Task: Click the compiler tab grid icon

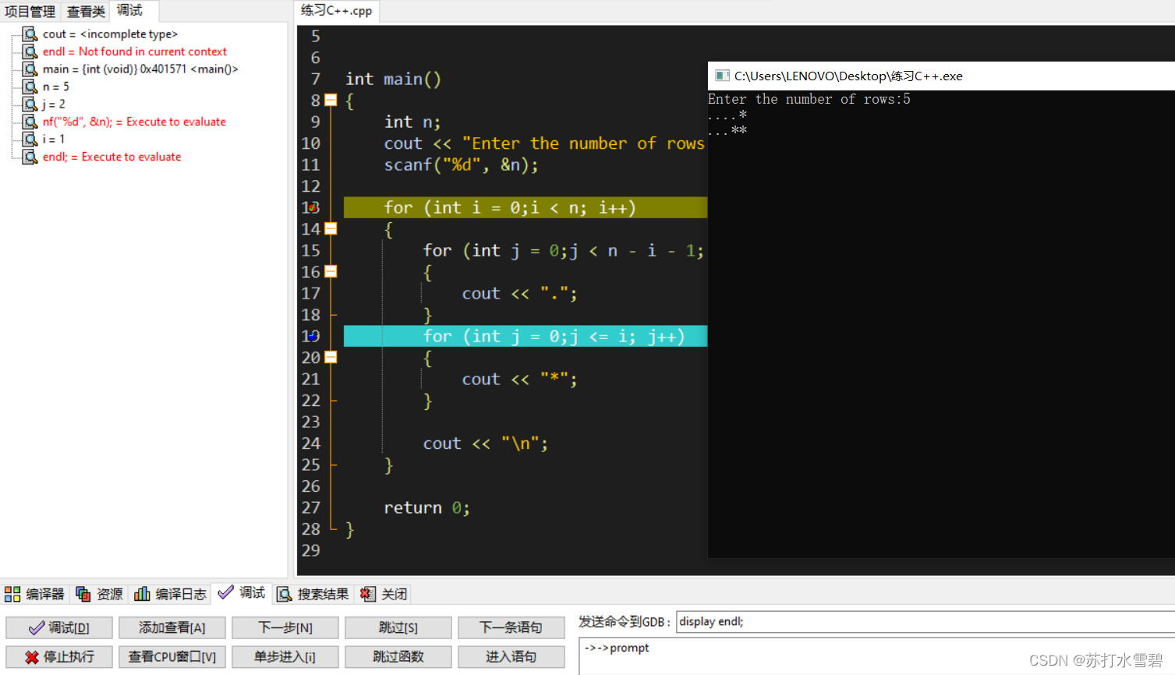Action: [12, 594]
